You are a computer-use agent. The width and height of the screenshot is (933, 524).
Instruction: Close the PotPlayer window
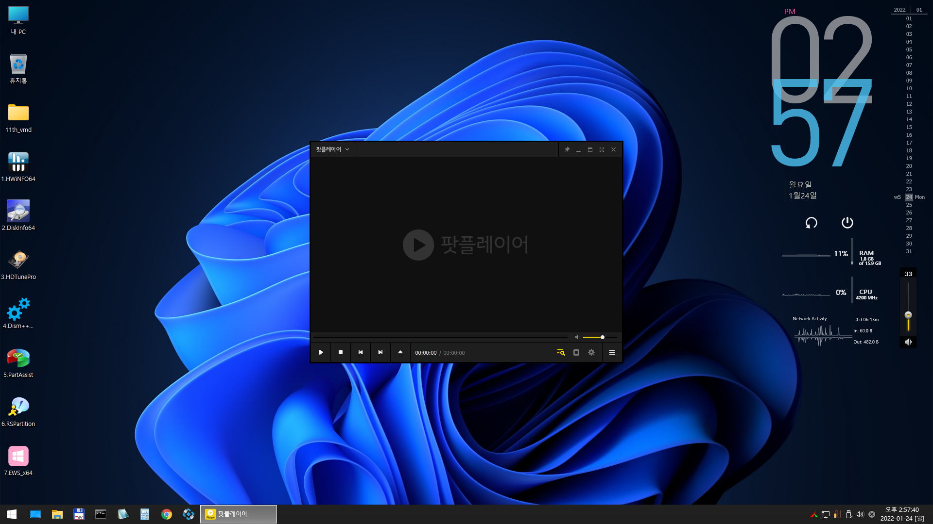613,149
